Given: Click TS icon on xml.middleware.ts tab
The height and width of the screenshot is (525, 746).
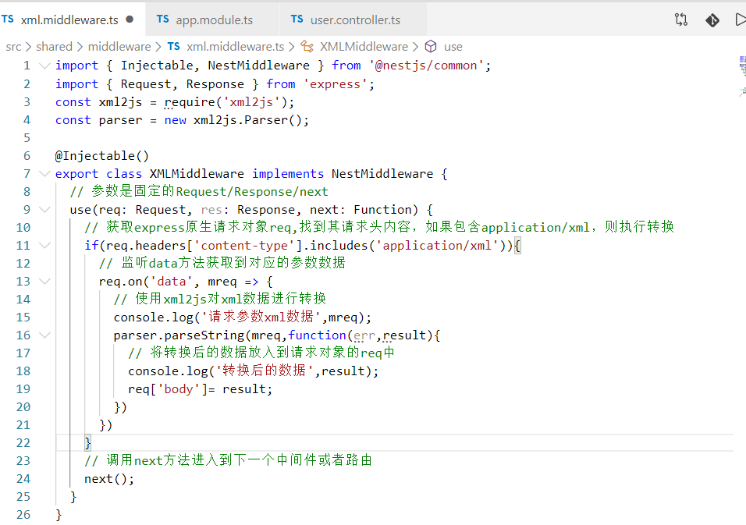Looking at the screenshot, I should [x=8, y=19].
